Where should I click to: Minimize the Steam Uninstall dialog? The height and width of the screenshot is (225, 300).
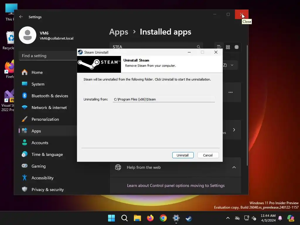pos(189,52)
